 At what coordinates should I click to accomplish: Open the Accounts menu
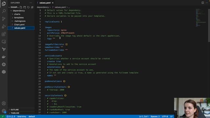pos(4,103)
